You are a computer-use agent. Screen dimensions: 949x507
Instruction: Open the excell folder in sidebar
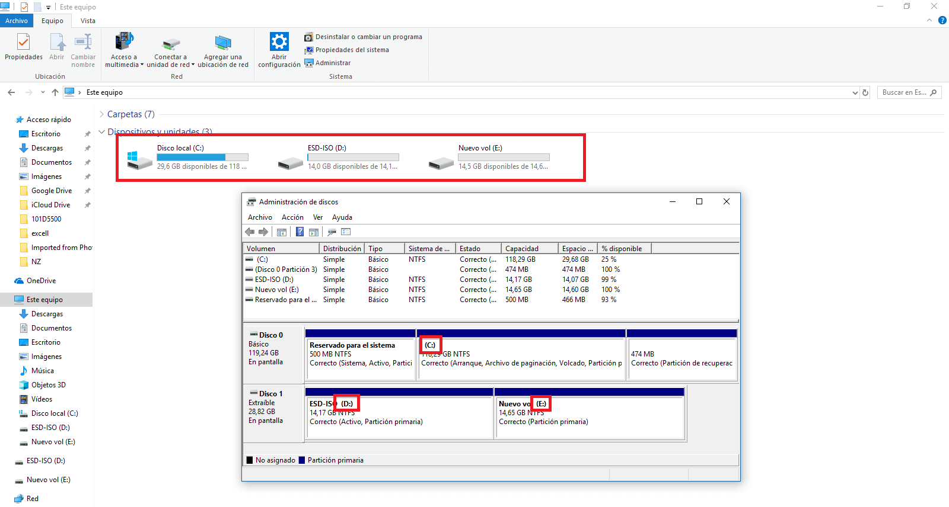(40, 233)
